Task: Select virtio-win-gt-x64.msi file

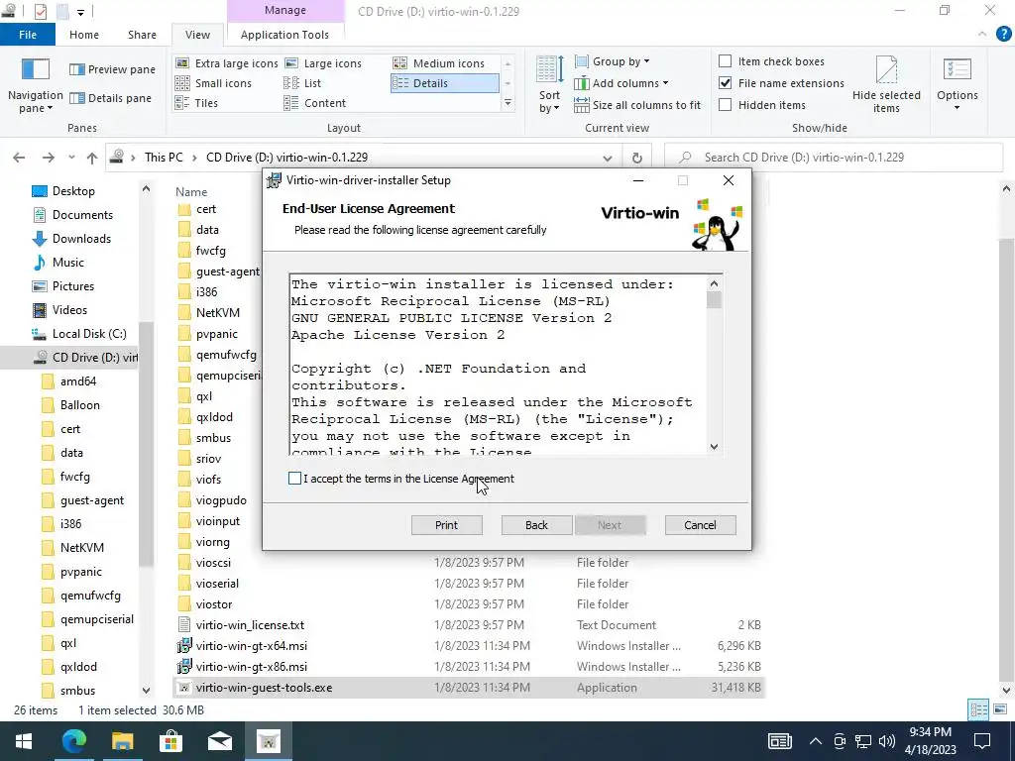Action: pos(251,646)
